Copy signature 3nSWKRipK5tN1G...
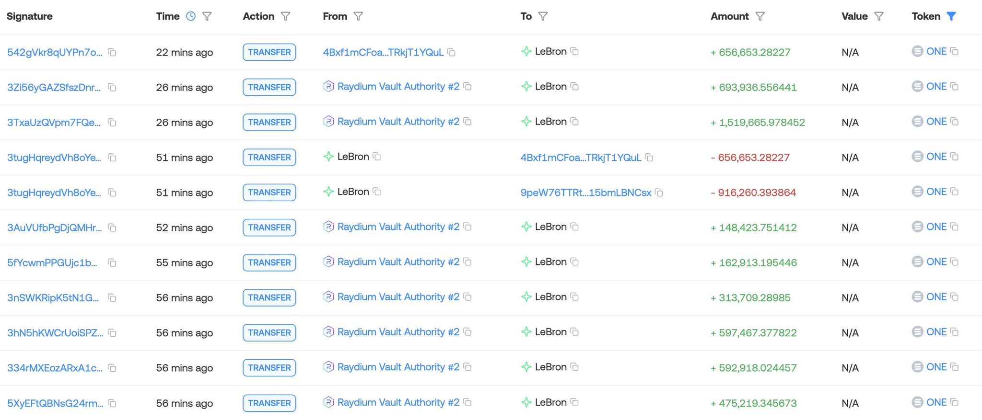 (x=112, y=297)
